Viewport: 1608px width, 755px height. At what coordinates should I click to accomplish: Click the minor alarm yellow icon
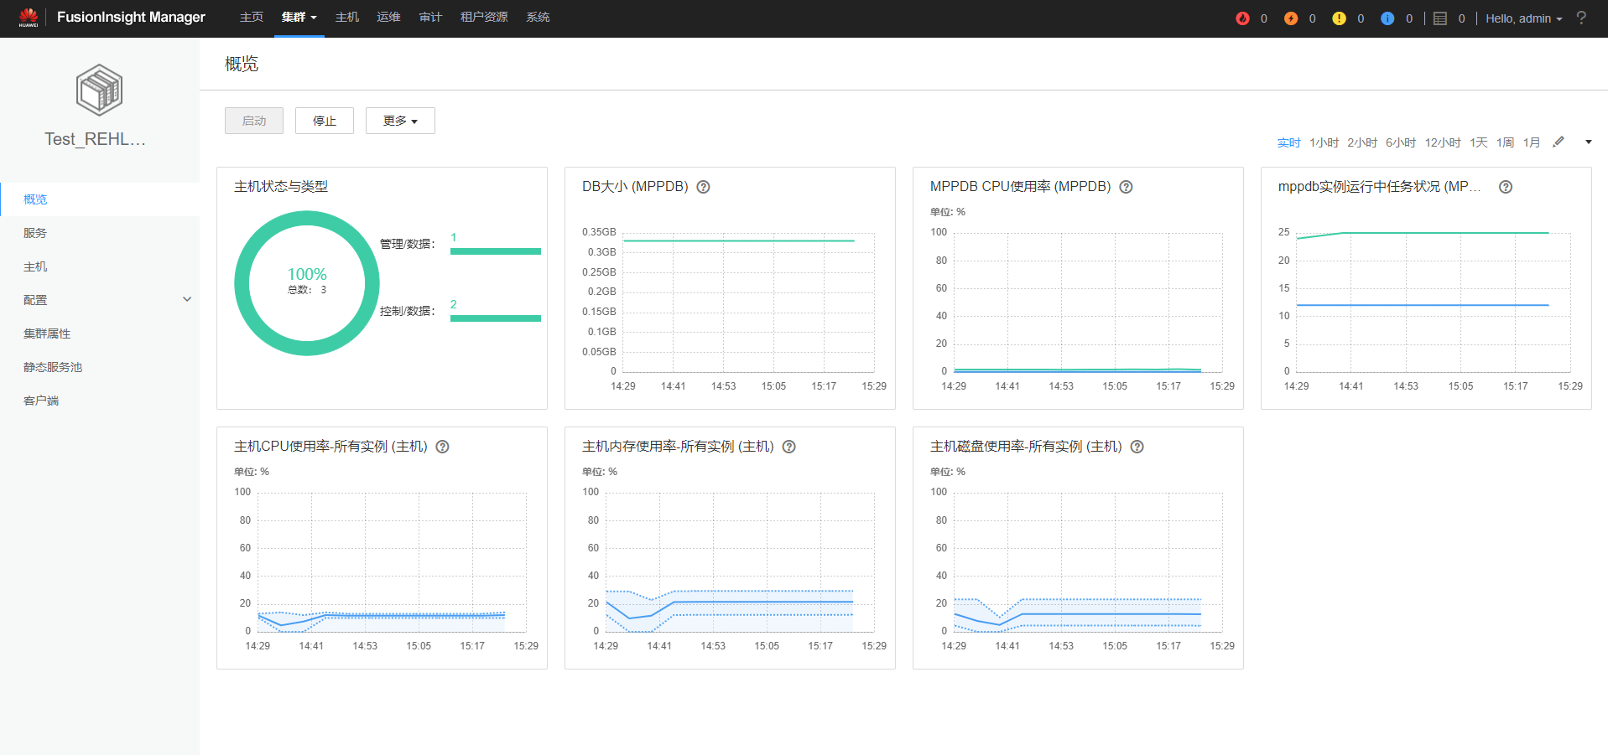[x=1339, y=18]
